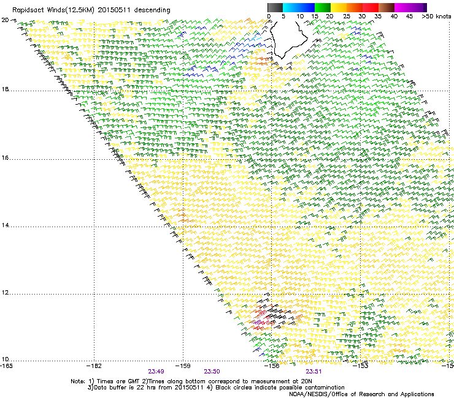The image size is (454, 398).
Task: Select the green 15-20 knots legend band
Action: pos(323,7)
